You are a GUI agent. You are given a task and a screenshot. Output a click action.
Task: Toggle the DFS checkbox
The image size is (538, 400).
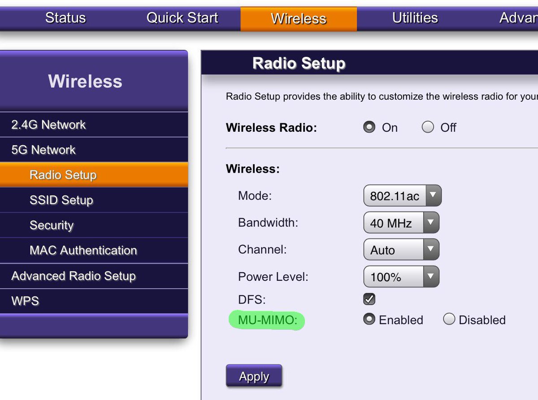(x=369, y=299)
